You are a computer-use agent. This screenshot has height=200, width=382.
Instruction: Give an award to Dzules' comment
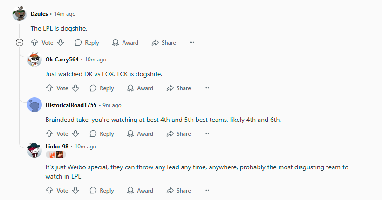pos(125,43)
